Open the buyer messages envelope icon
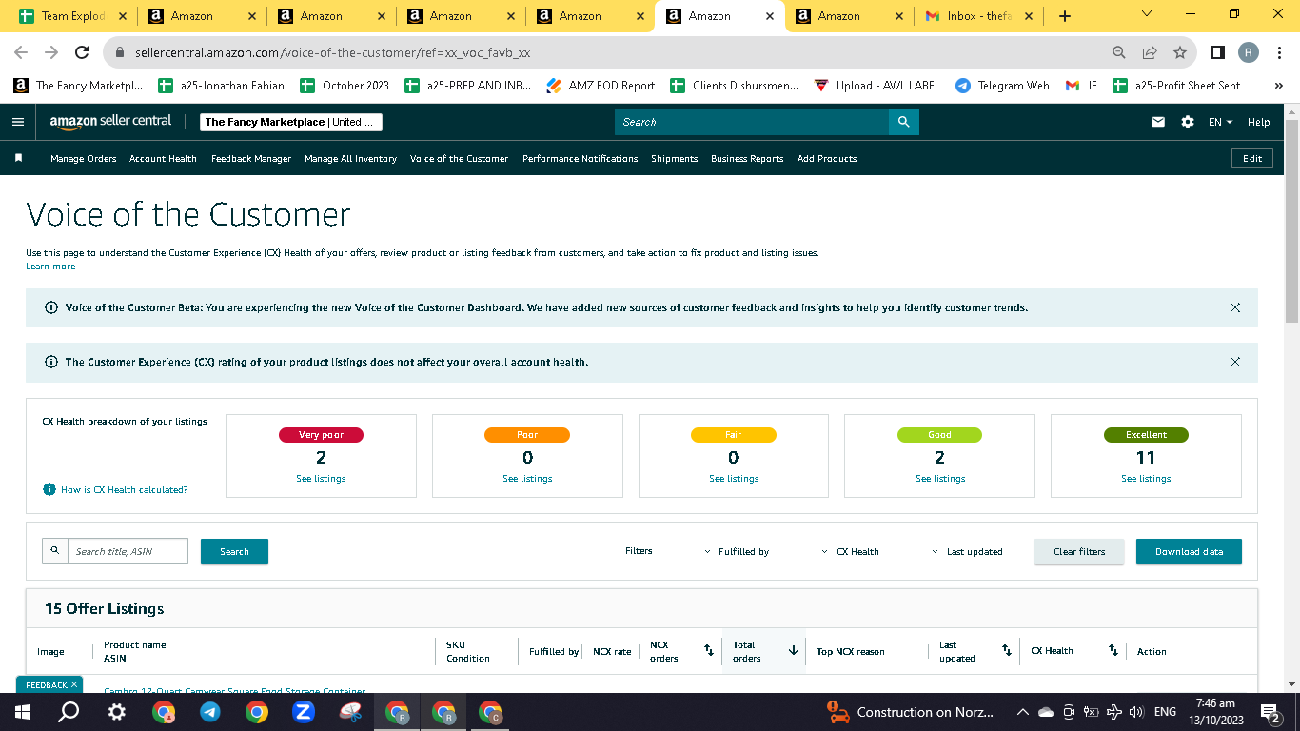The image size is (1300, 731). (x=1158, y=122)
